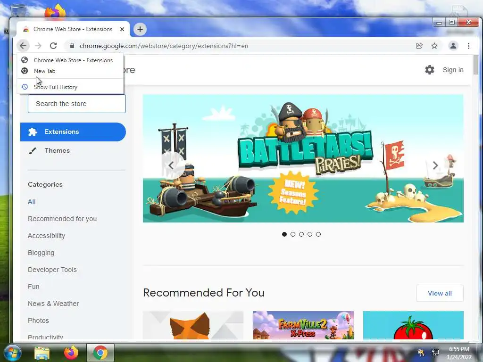Click the Themes brush icon
Image resolution: width=483 pixels, height=362 pixels.
(x=32, y=151)
